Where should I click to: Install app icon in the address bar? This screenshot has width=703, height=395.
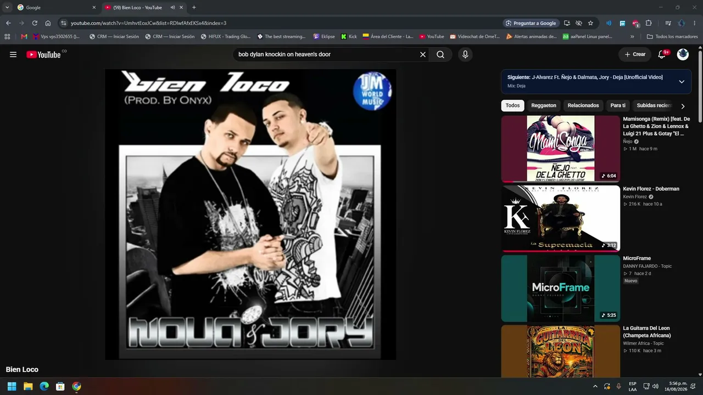[567, 23]
